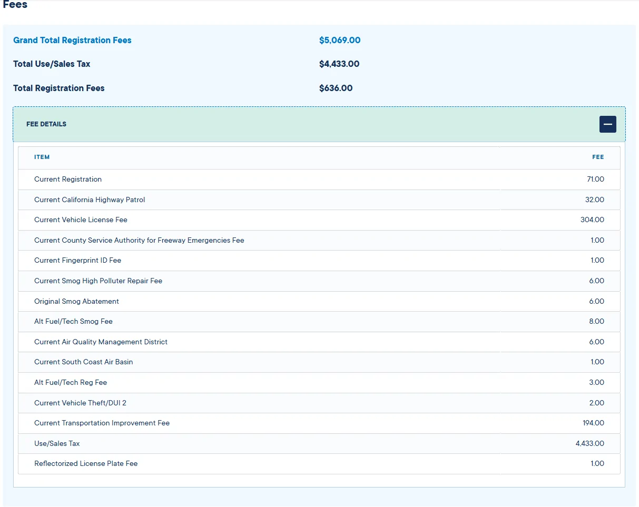Select the Current Registration row
The width and height of the screenshot is (639, 507).
pyautogui.click(x=319, y=180)
